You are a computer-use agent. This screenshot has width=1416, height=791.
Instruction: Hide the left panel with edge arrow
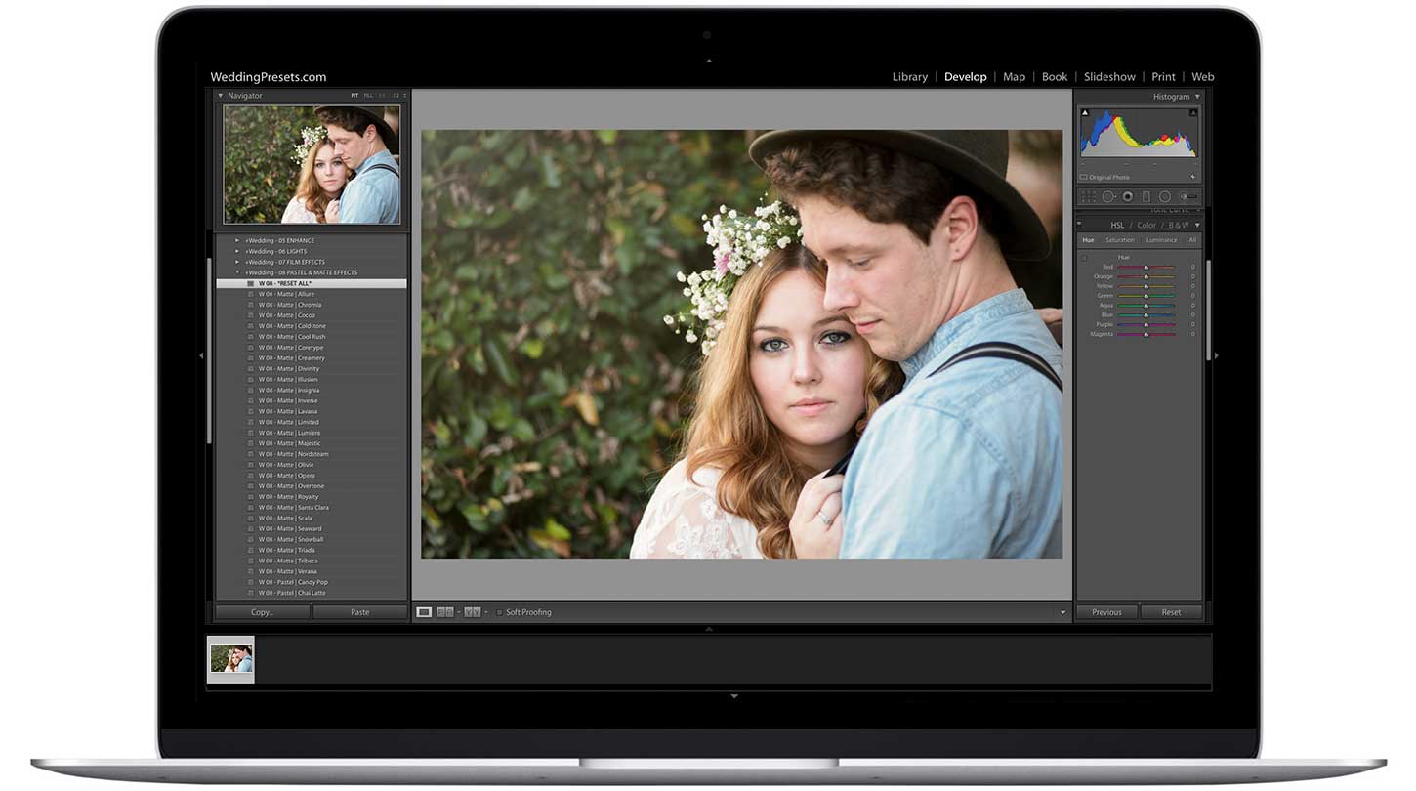point(202,355)
